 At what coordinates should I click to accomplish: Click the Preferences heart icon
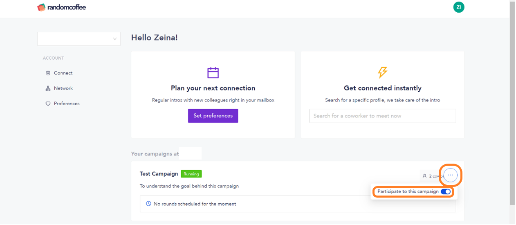tap(48, 104)
